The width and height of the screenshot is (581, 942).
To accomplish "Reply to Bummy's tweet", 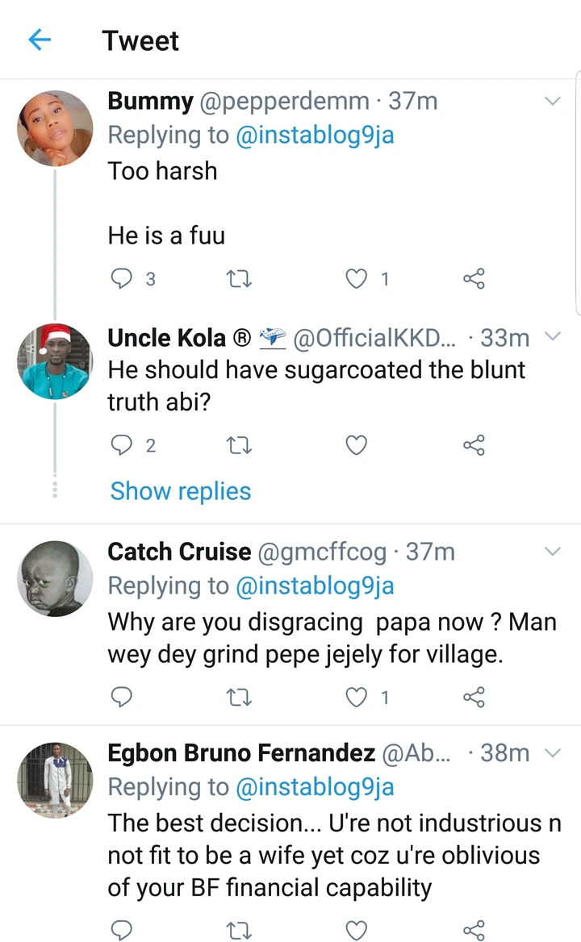I will pyautogui.click(x=121, y=279).
